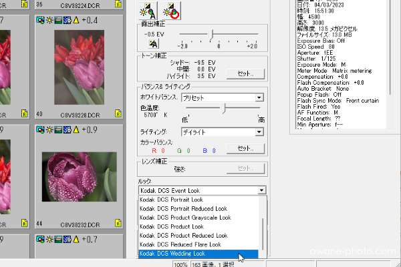This screenshot has width=401, height=267.
Task: Click yellow tag icon beside C8V38232.DCR
Action: [118, 223]
